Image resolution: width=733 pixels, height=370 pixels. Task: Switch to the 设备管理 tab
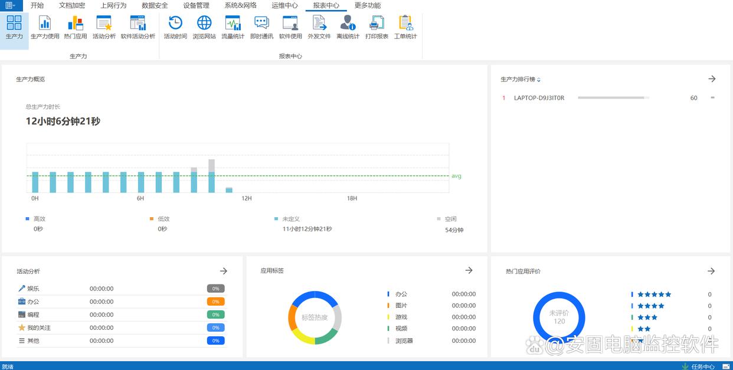196,5
